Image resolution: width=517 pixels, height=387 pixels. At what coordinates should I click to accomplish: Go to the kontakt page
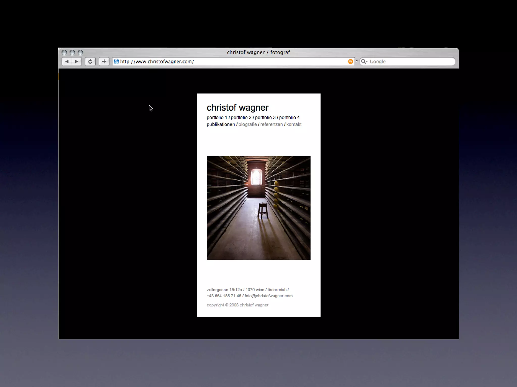click(294, 124)
